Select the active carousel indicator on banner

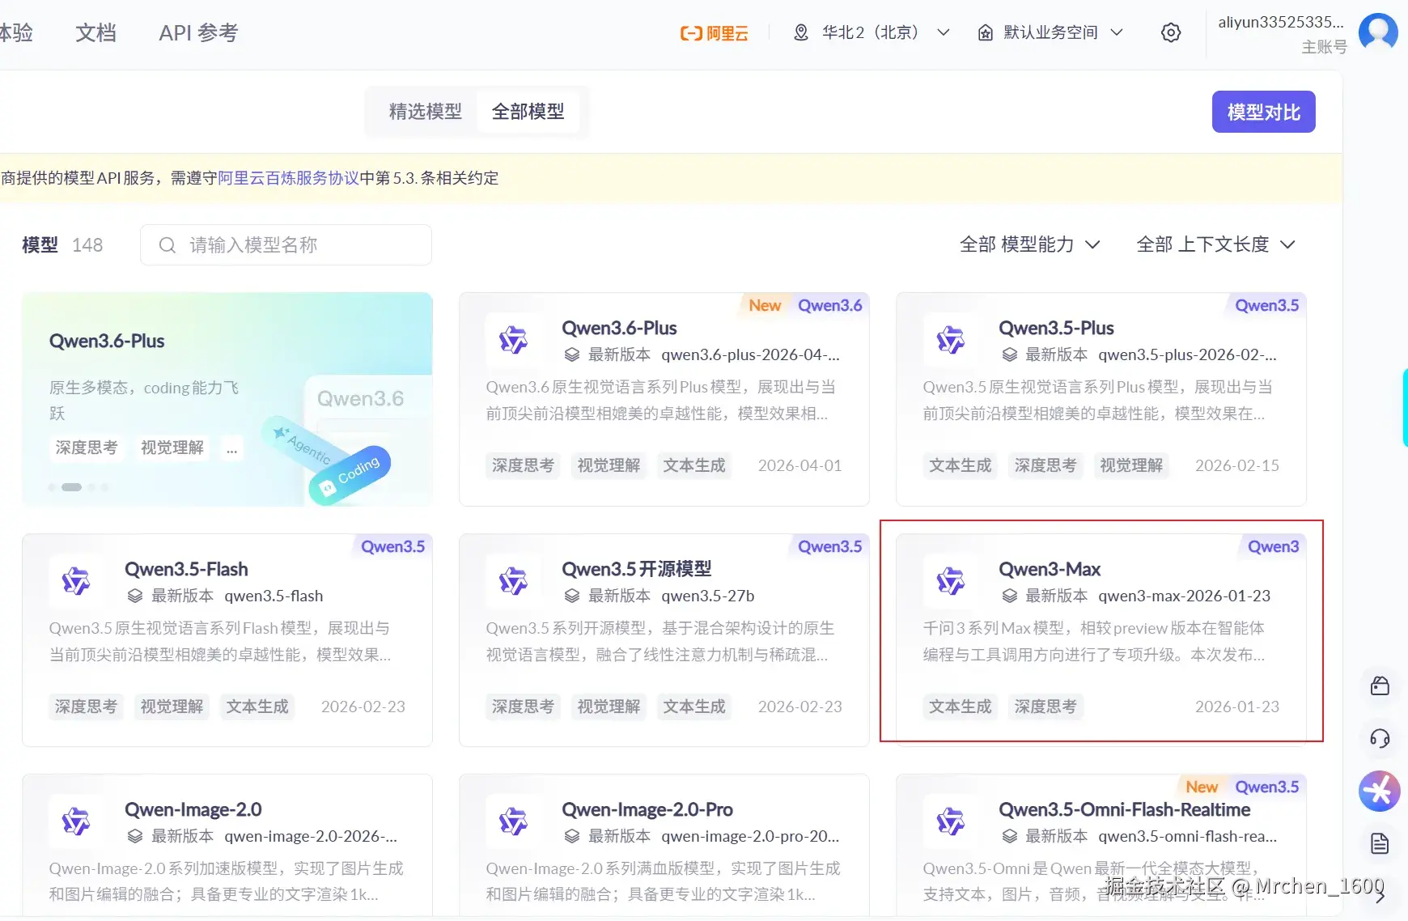click(x=72, y=487)
